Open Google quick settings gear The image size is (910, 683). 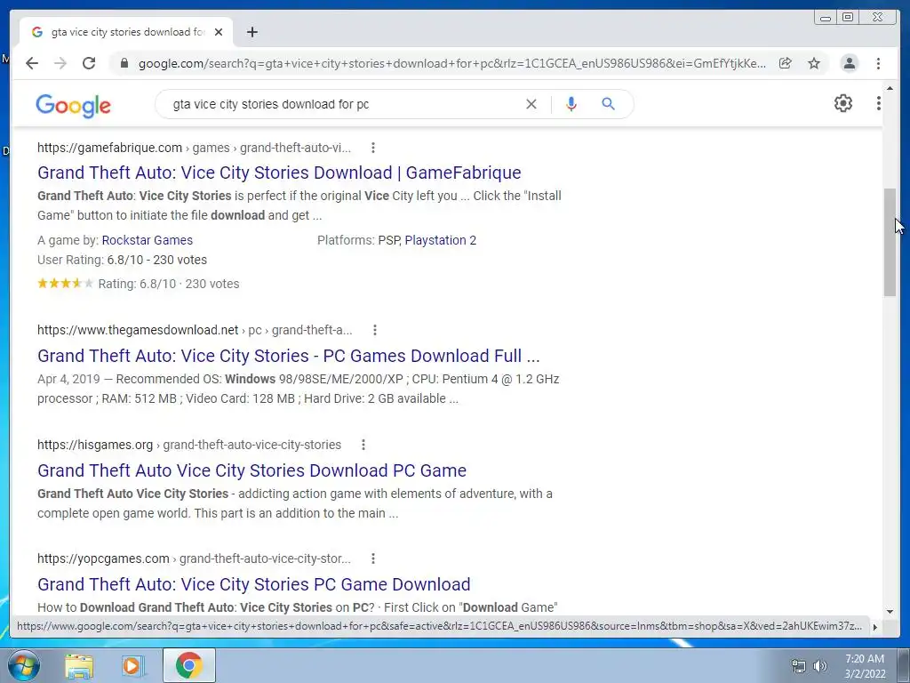843,103
